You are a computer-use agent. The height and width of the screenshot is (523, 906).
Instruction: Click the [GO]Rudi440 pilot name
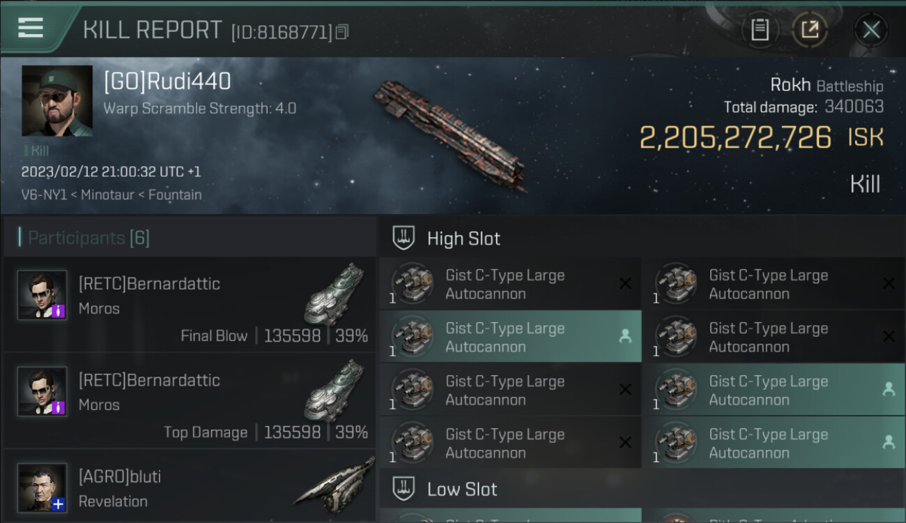pos(167,82)
